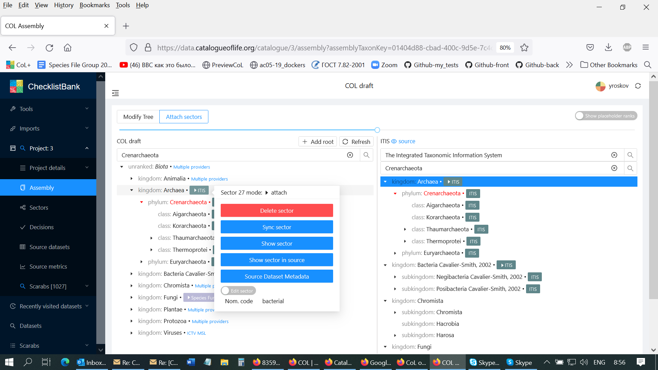
Task: Select the Sectors panel in the sidebar
Action: [39, 207]
